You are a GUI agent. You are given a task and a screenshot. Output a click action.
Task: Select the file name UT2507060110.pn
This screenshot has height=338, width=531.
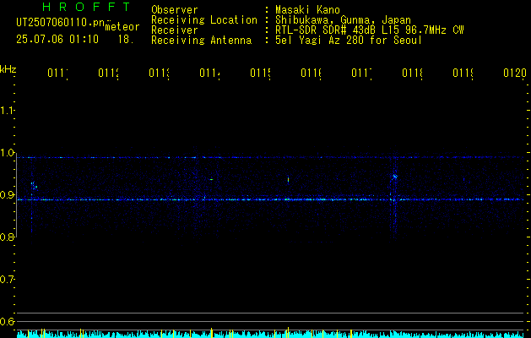pos(61,23)
